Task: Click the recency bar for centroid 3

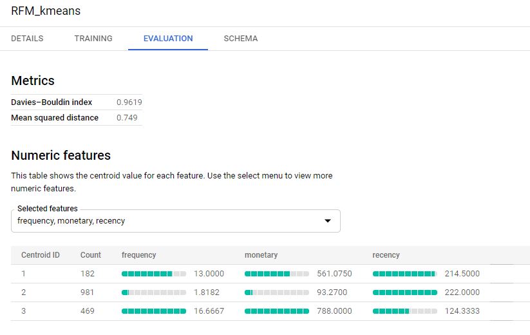Action: pos(404,311)
